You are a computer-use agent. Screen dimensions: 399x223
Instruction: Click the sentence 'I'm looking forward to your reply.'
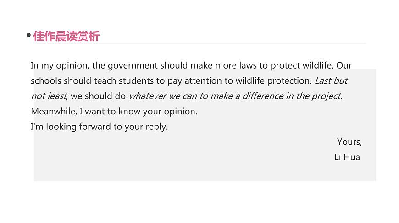(99, 127)
